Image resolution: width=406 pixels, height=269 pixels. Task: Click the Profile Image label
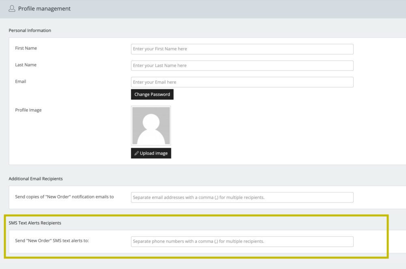pos(28,110)
